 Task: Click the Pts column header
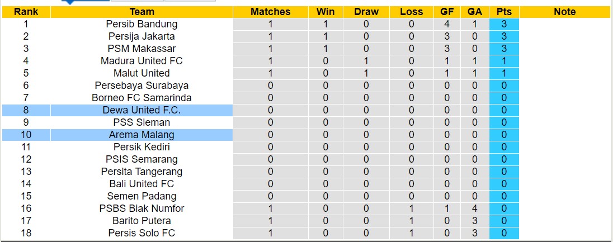click(504, 12)
